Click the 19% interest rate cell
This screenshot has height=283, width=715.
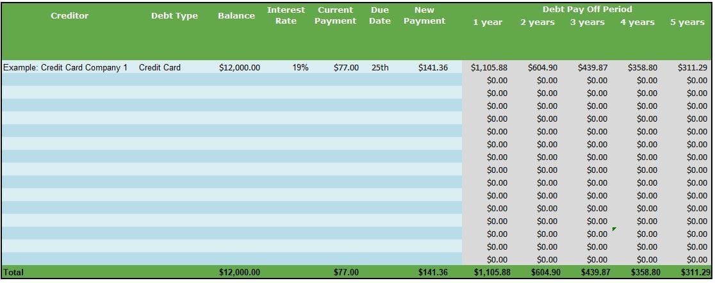click(300, 67)
